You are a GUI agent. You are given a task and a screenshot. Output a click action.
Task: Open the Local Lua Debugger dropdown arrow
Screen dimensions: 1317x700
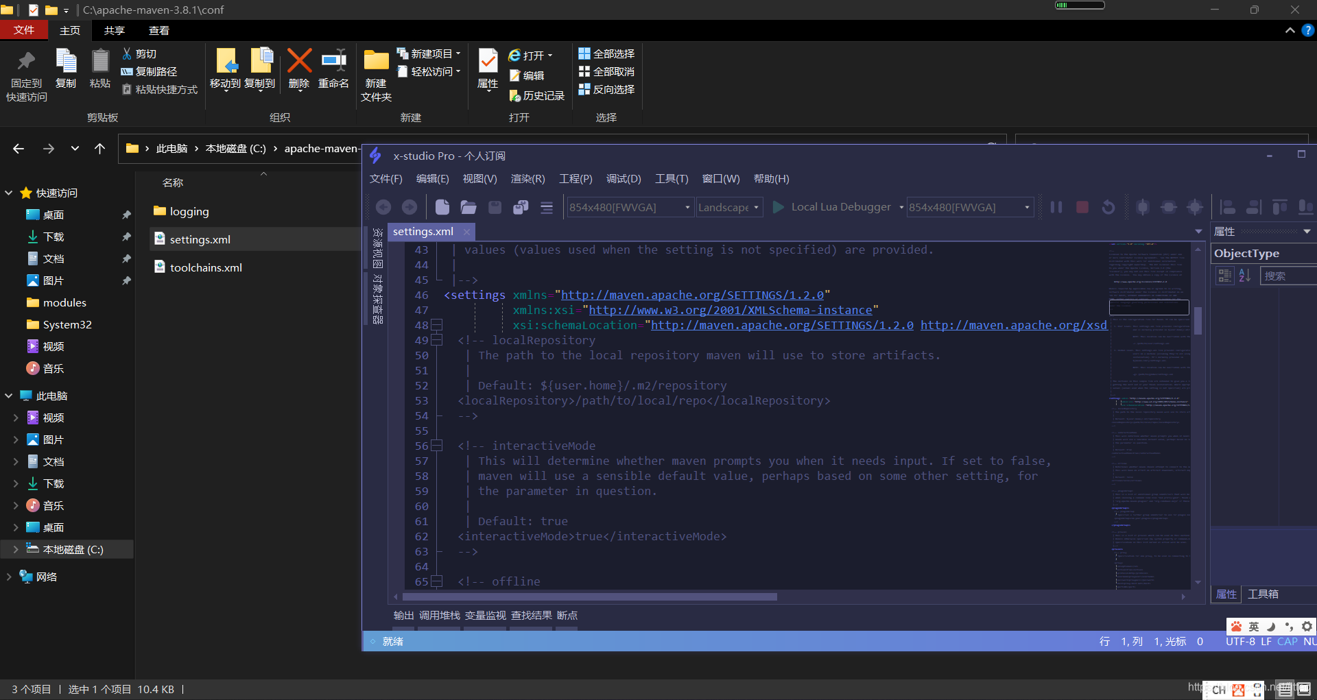(901, 207)
